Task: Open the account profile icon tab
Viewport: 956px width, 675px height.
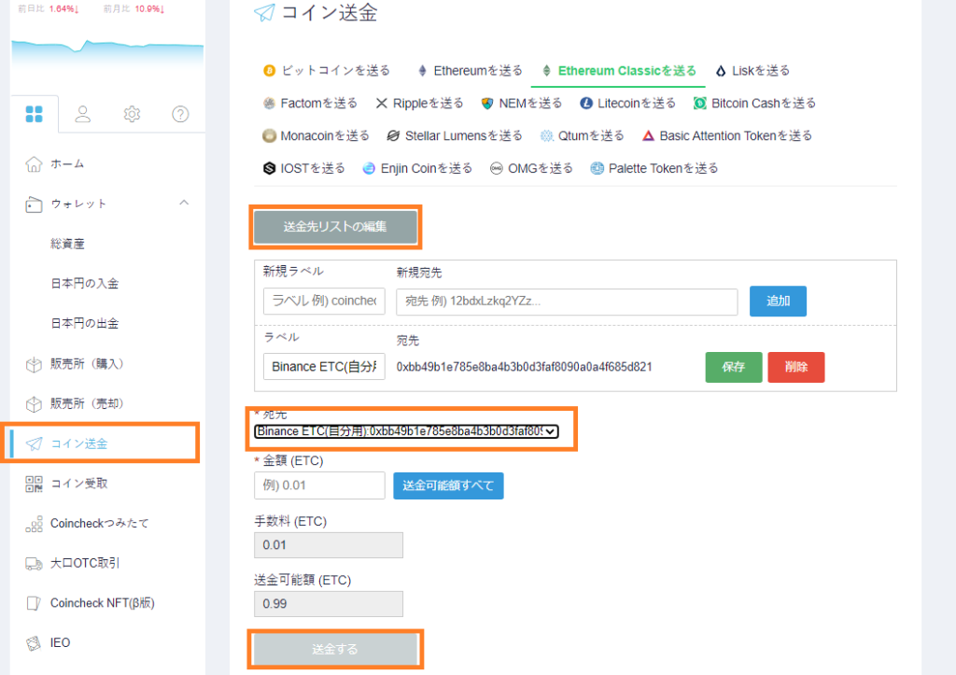Action: [83, 114]
